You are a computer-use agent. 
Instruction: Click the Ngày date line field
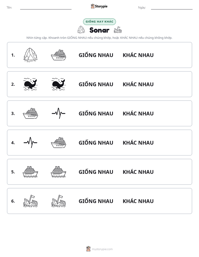coord(172,8)
